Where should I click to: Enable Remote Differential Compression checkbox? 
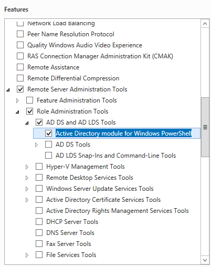point(20,78)
